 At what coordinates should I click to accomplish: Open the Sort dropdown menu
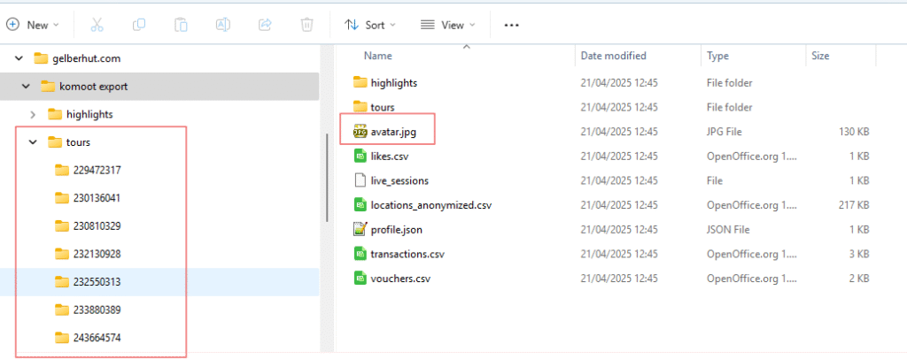370,25
